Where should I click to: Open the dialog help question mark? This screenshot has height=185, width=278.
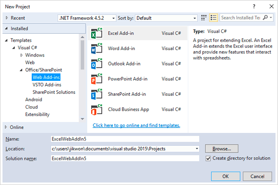(x=254, y=6)
